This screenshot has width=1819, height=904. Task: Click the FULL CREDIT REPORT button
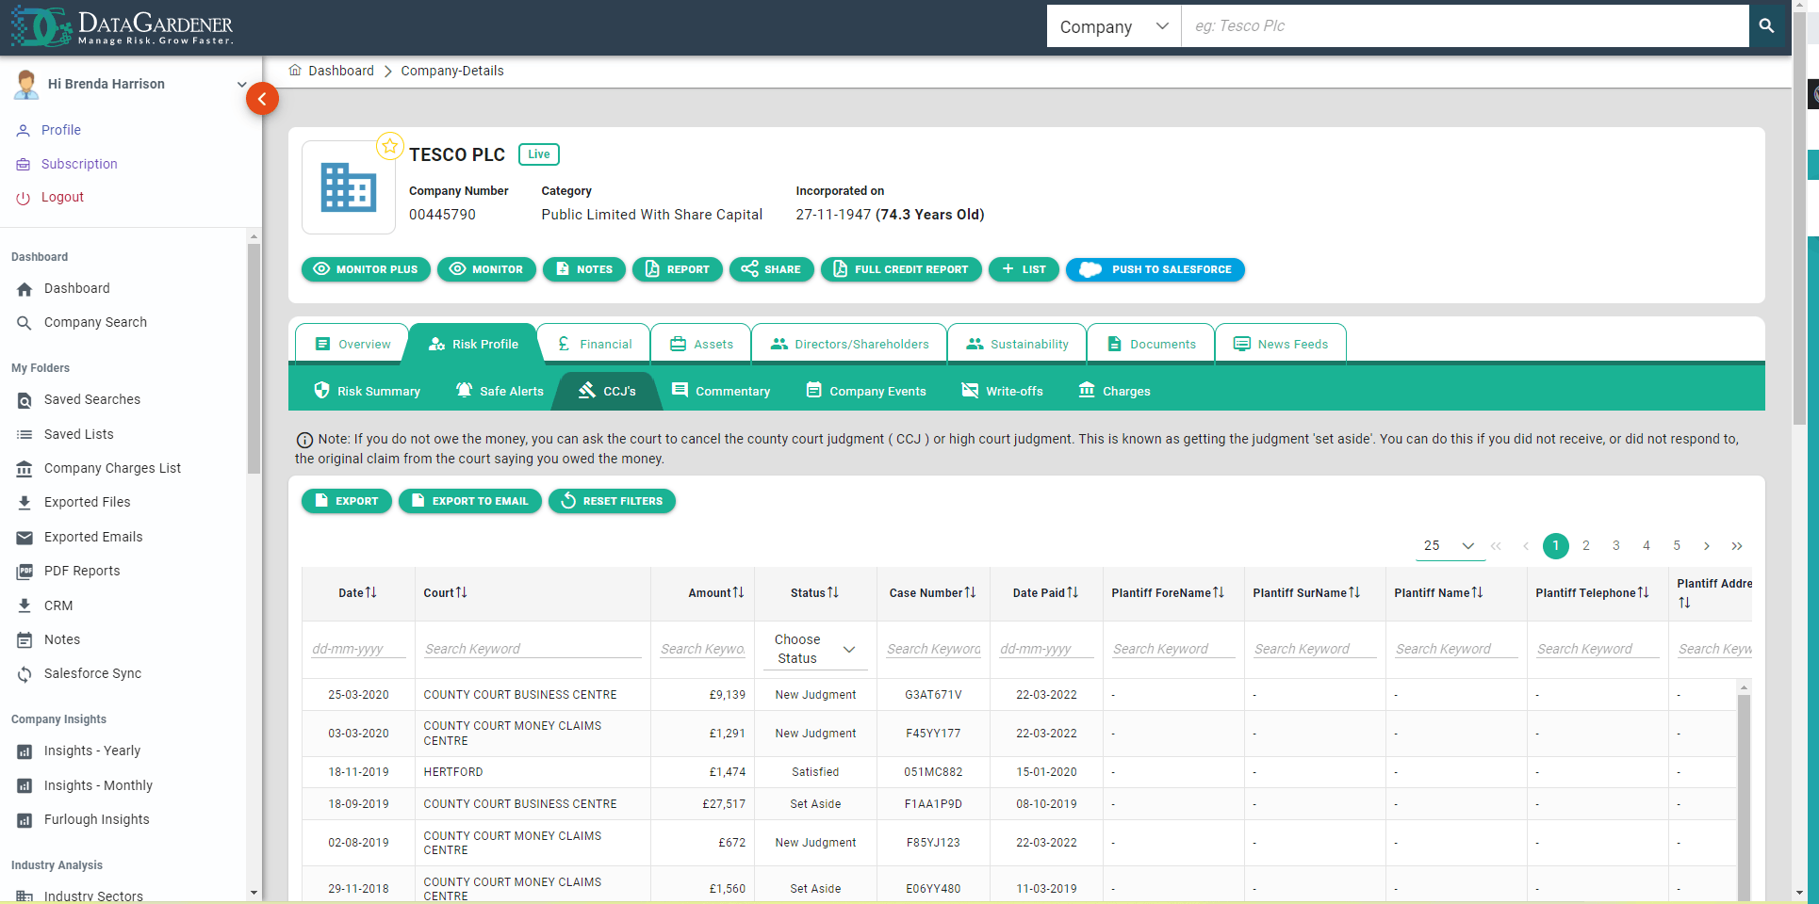[x=901, y=269]
